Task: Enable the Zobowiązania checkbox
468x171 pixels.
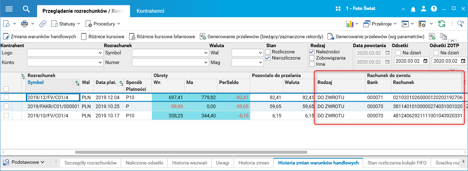Action: (312, 58)
